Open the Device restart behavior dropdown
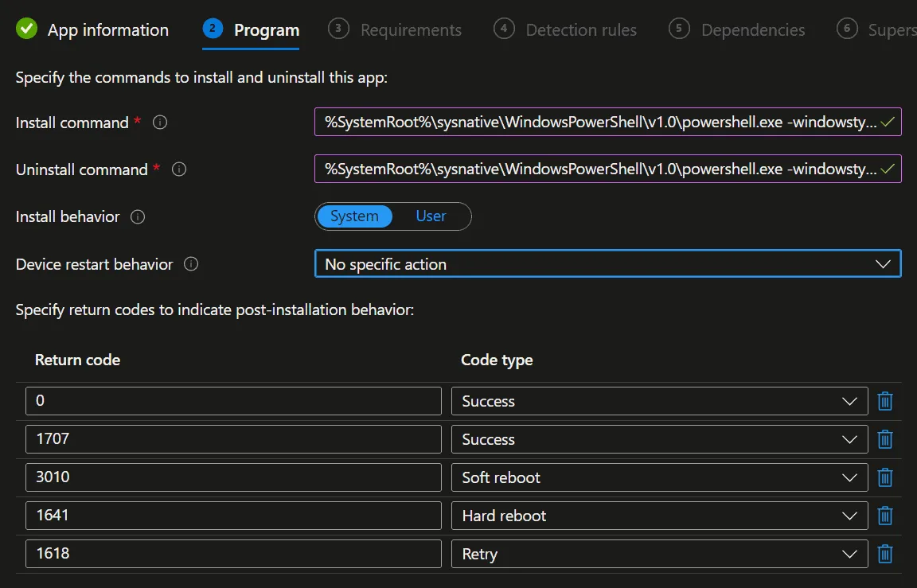This screenshot has height=588, width=917. [607, 264]
